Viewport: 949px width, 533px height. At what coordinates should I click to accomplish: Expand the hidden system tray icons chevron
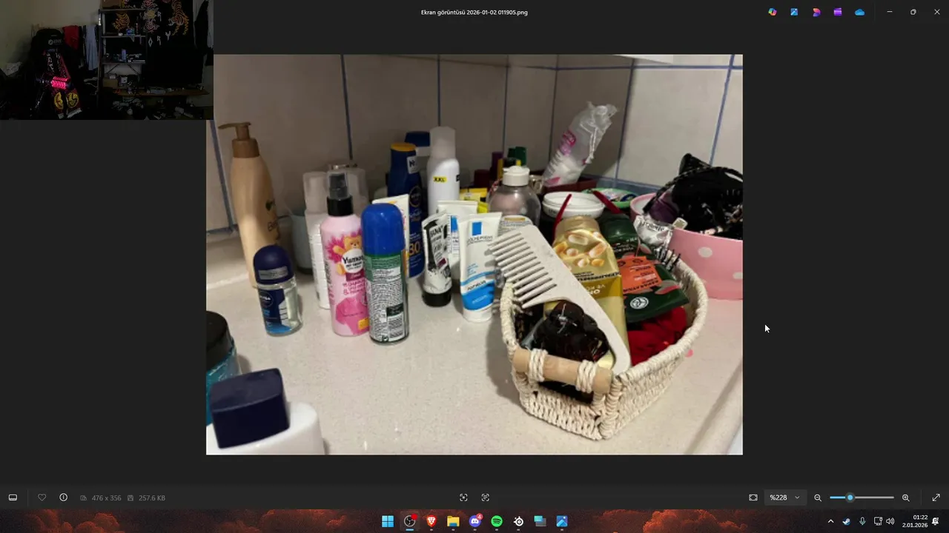pyautogui.click(x=830, y=521)
